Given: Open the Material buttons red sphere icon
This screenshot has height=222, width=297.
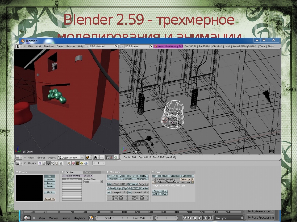Looking at the screenshot, I should click(73, 163).
